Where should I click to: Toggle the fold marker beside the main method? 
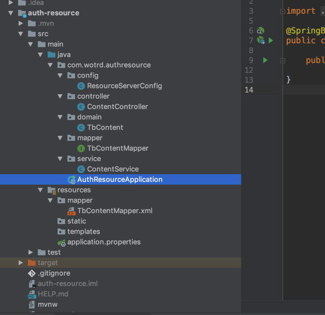[283, 60]
